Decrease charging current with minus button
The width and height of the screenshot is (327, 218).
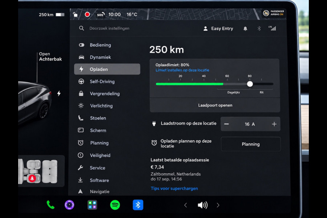click(226, 124)
